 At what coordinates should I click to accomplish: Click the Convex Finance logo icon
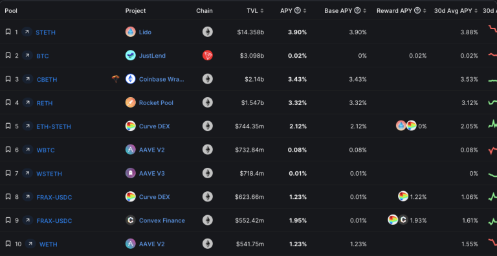tap(131, 220)
